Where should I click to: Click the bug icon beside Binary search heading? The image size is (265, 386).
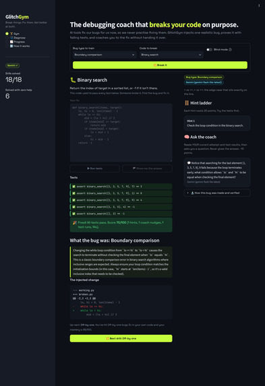(x=73, y=80)
